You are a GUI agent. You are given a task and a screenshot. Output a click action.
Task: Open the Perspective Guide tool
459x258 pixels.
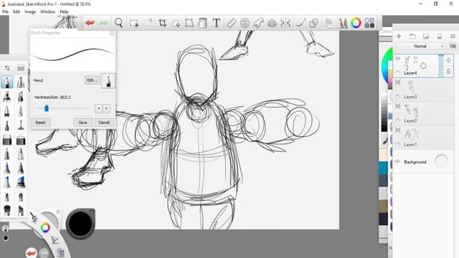pyautogui.click(x=272, y=23)
